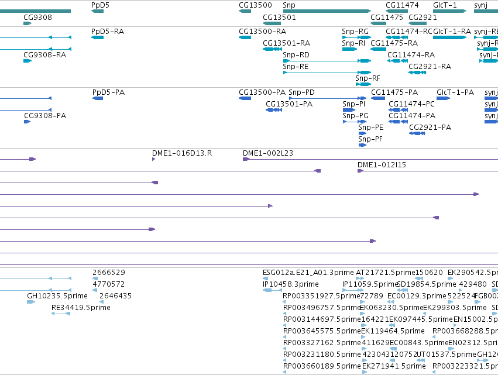
Task: Click the ESG012a.E21_A01.3prime EST label
Action: pos(308,273)
